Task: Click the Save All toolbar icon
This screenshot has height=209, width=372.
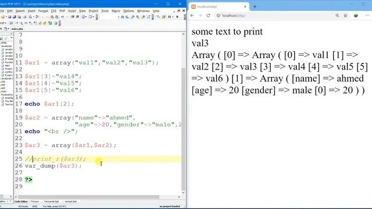Action: pos(14,17)
